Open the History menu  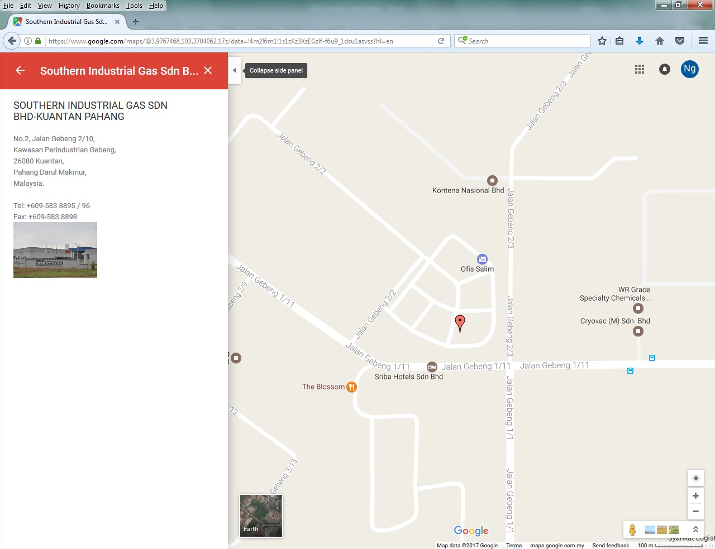(x=69, y=6)
